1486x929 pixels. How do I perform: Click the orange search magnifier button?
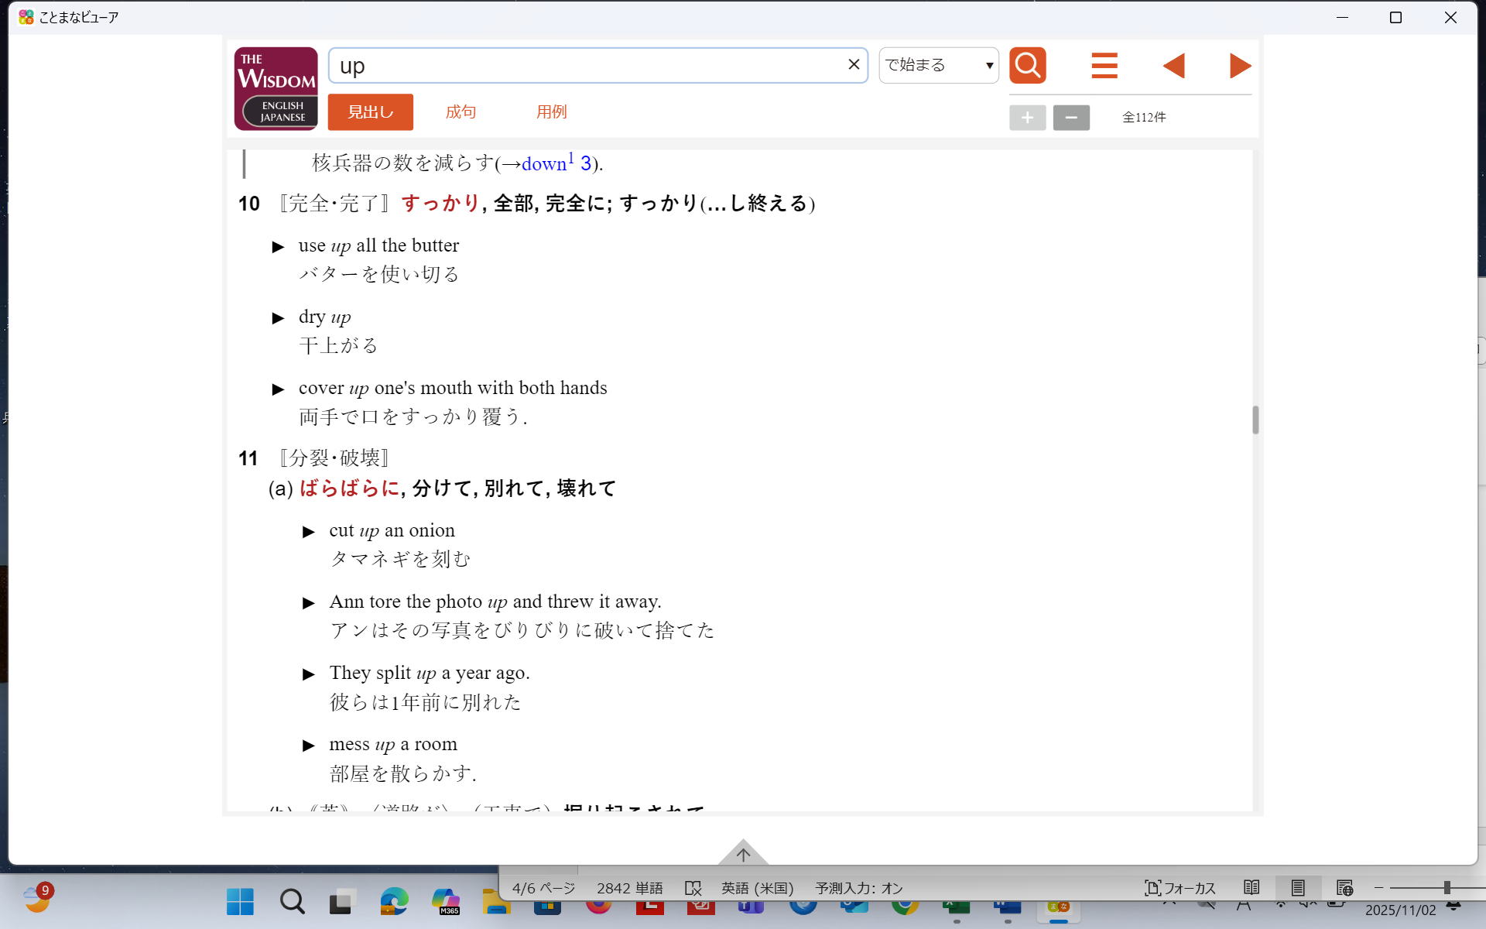(1027, 66)
